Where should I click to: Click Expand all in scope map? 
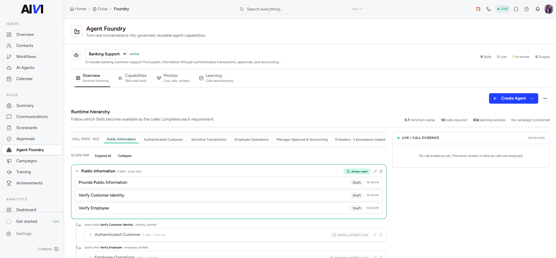(103, 156)
